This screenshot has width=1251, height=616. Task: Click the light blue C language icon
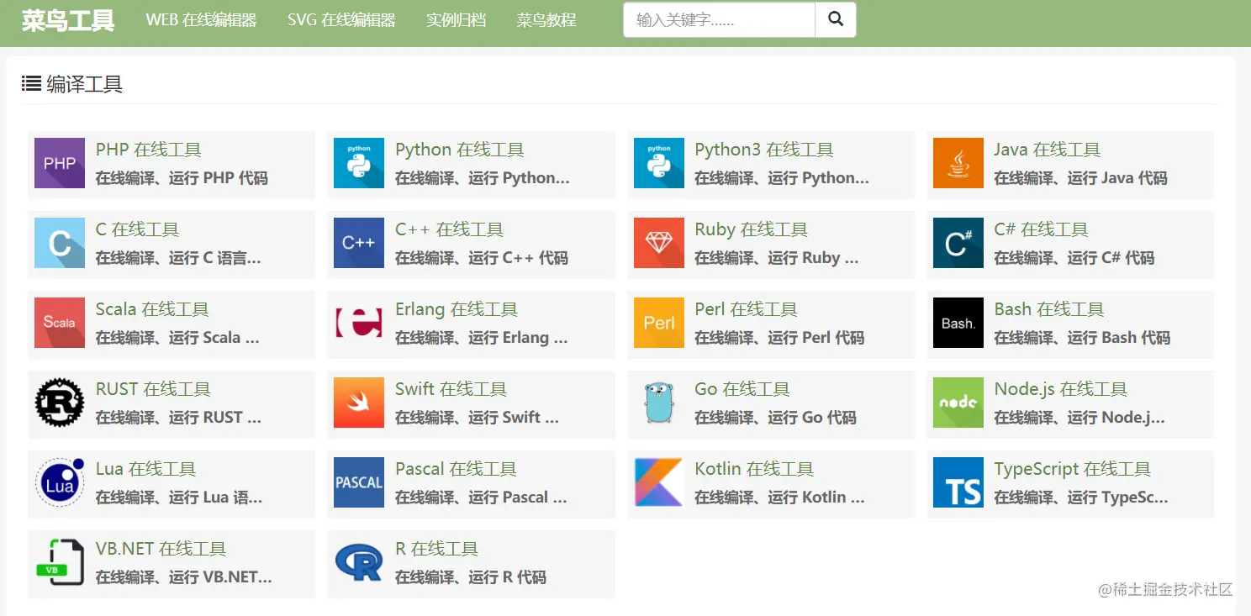point(60,243)
